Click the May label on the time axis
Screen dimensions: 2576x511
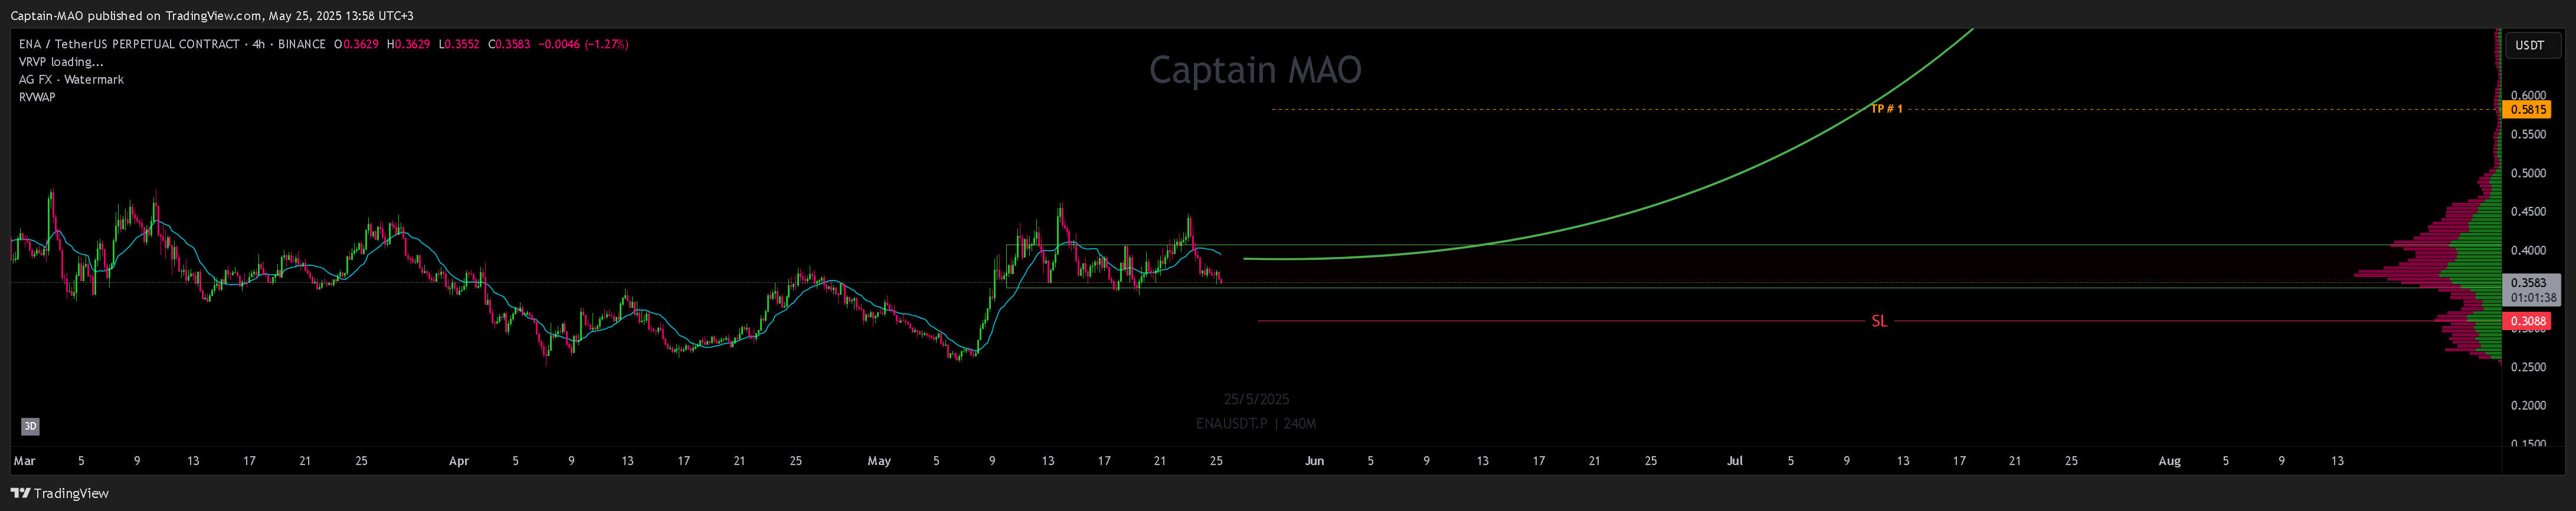(879, 461)
